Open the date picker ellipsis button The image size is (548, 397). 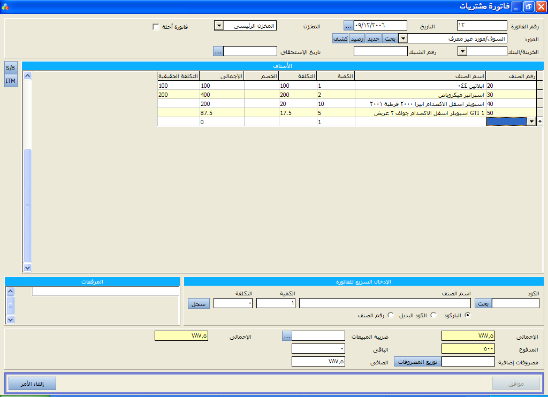point(348,26)
